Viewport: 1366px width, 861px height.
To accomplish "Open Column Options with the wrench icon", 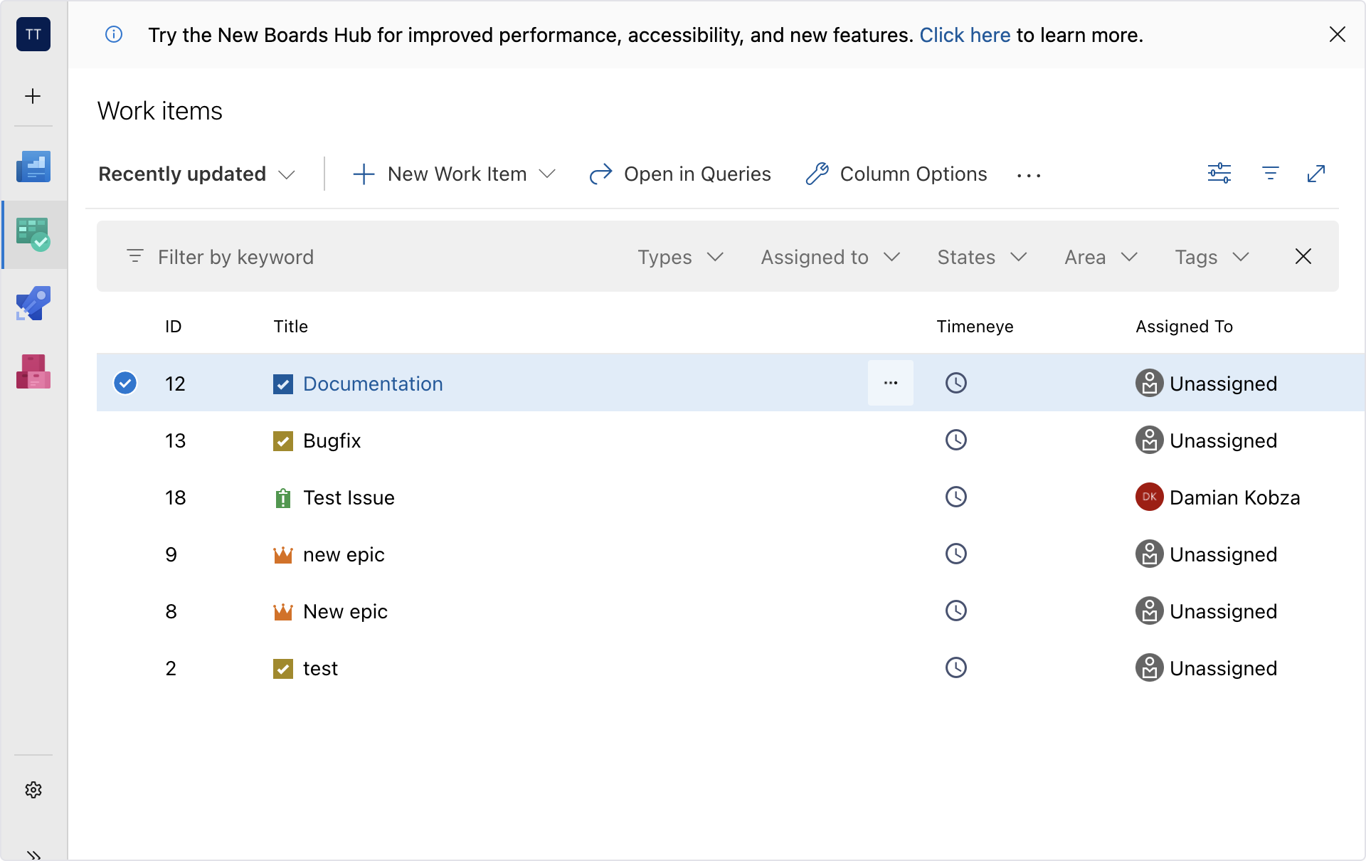I will (x=818, y=173).
